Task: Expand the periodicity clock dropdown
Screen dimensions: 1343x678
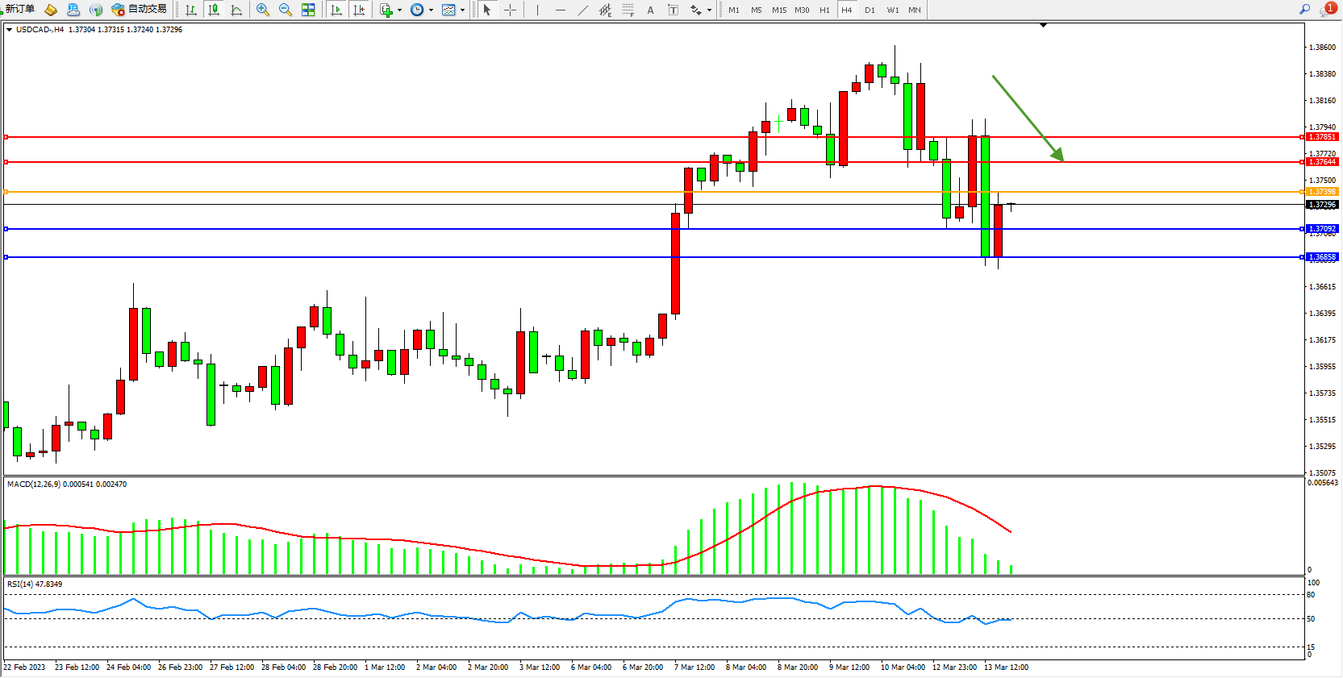Action: click(431, 10)
